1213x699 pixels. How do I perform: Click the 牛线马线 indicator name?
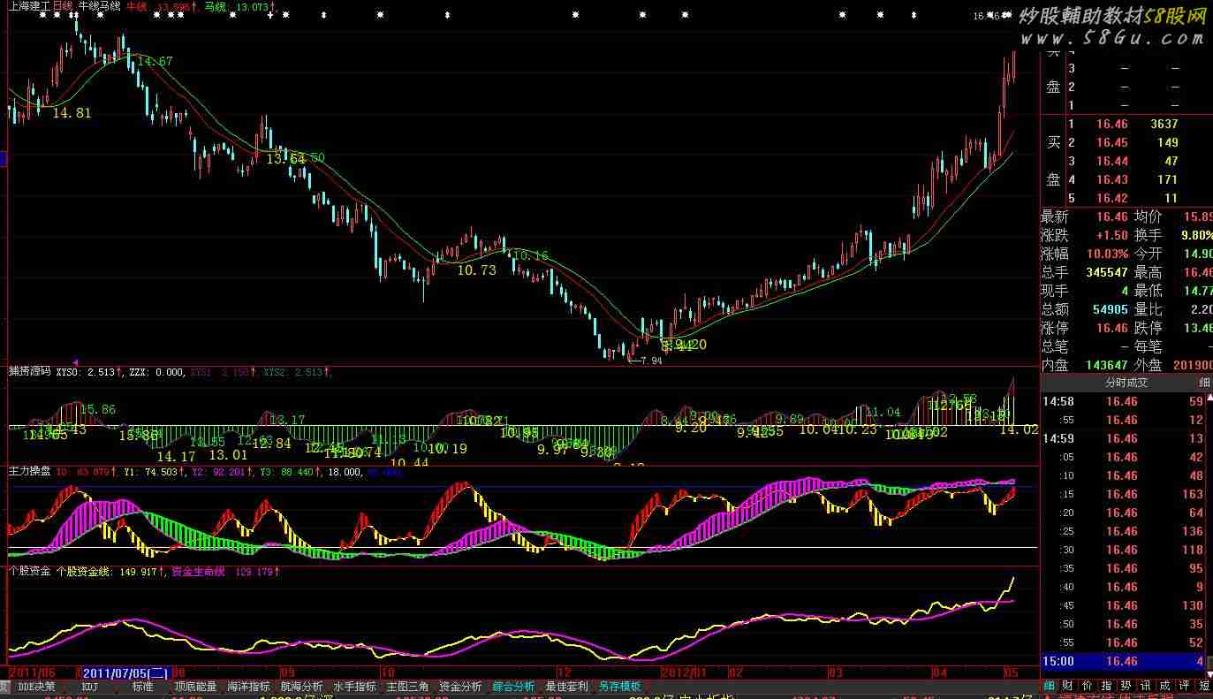point(99,6)
